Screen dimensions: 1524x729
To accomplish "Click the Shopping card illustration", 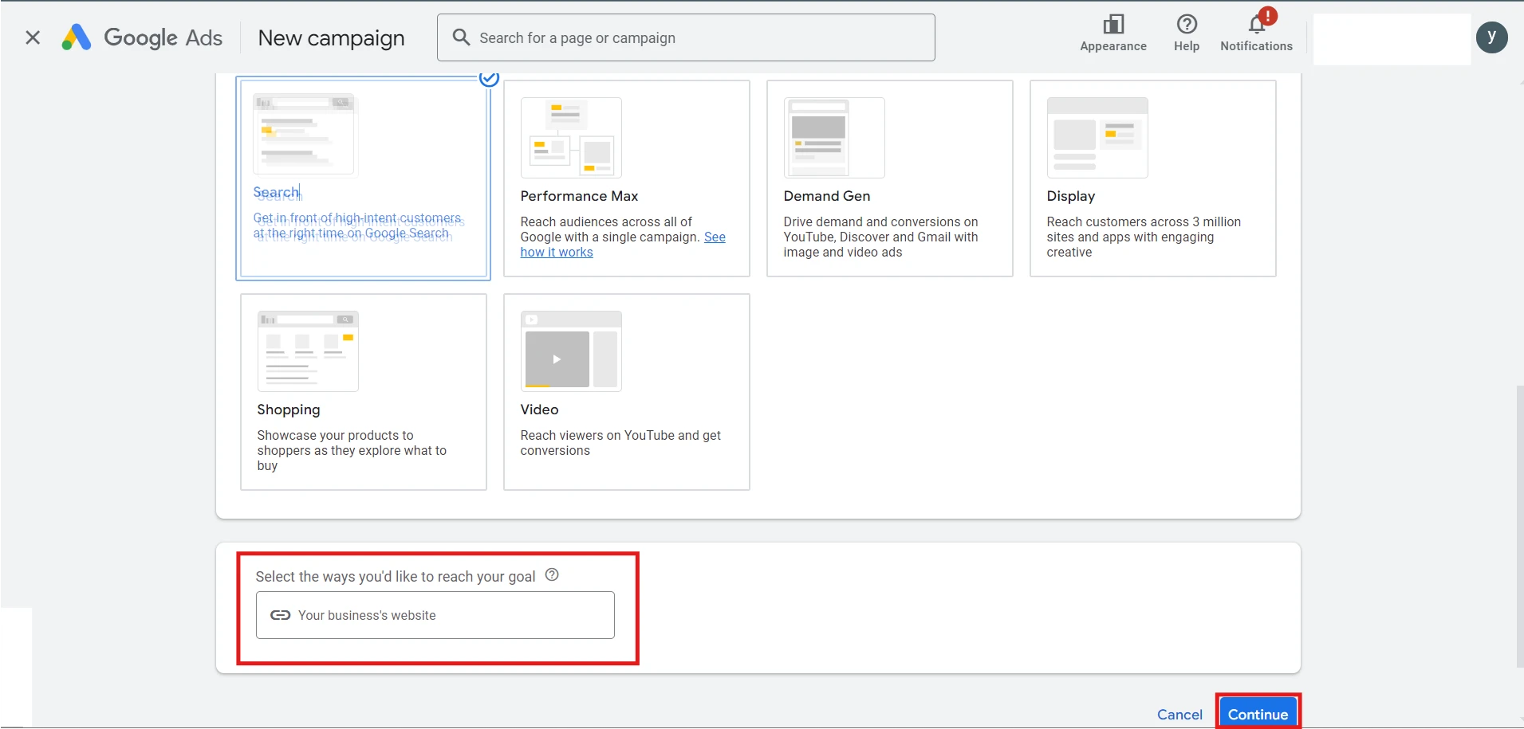I will click(308, 351).
